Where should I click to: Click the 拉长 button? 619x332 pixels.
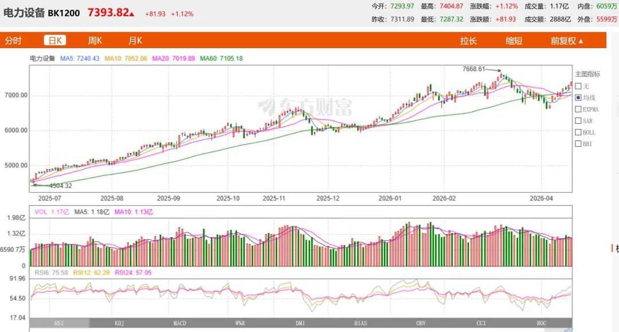click(x=469, y=41)
